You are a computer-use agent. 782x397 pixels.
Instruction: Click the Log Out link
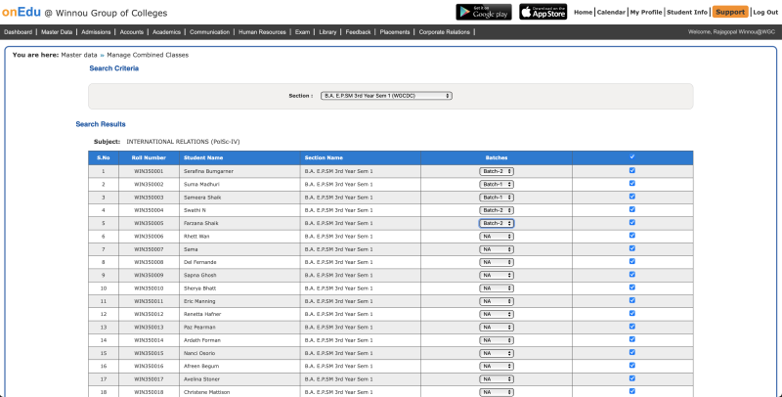pyautogui.click(x=765, y=12)
